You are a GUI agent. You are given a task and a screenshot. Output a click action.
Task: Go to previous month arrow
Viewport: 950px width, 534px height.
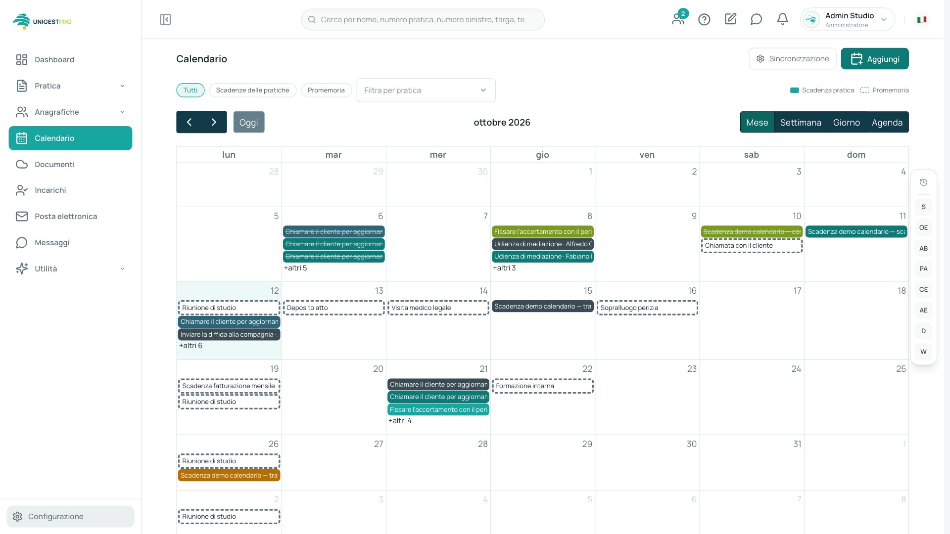point(189,122)
